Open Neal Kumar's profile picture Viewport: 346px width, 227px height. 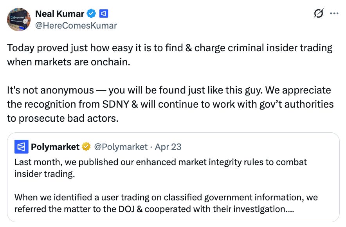coord(19,20)
